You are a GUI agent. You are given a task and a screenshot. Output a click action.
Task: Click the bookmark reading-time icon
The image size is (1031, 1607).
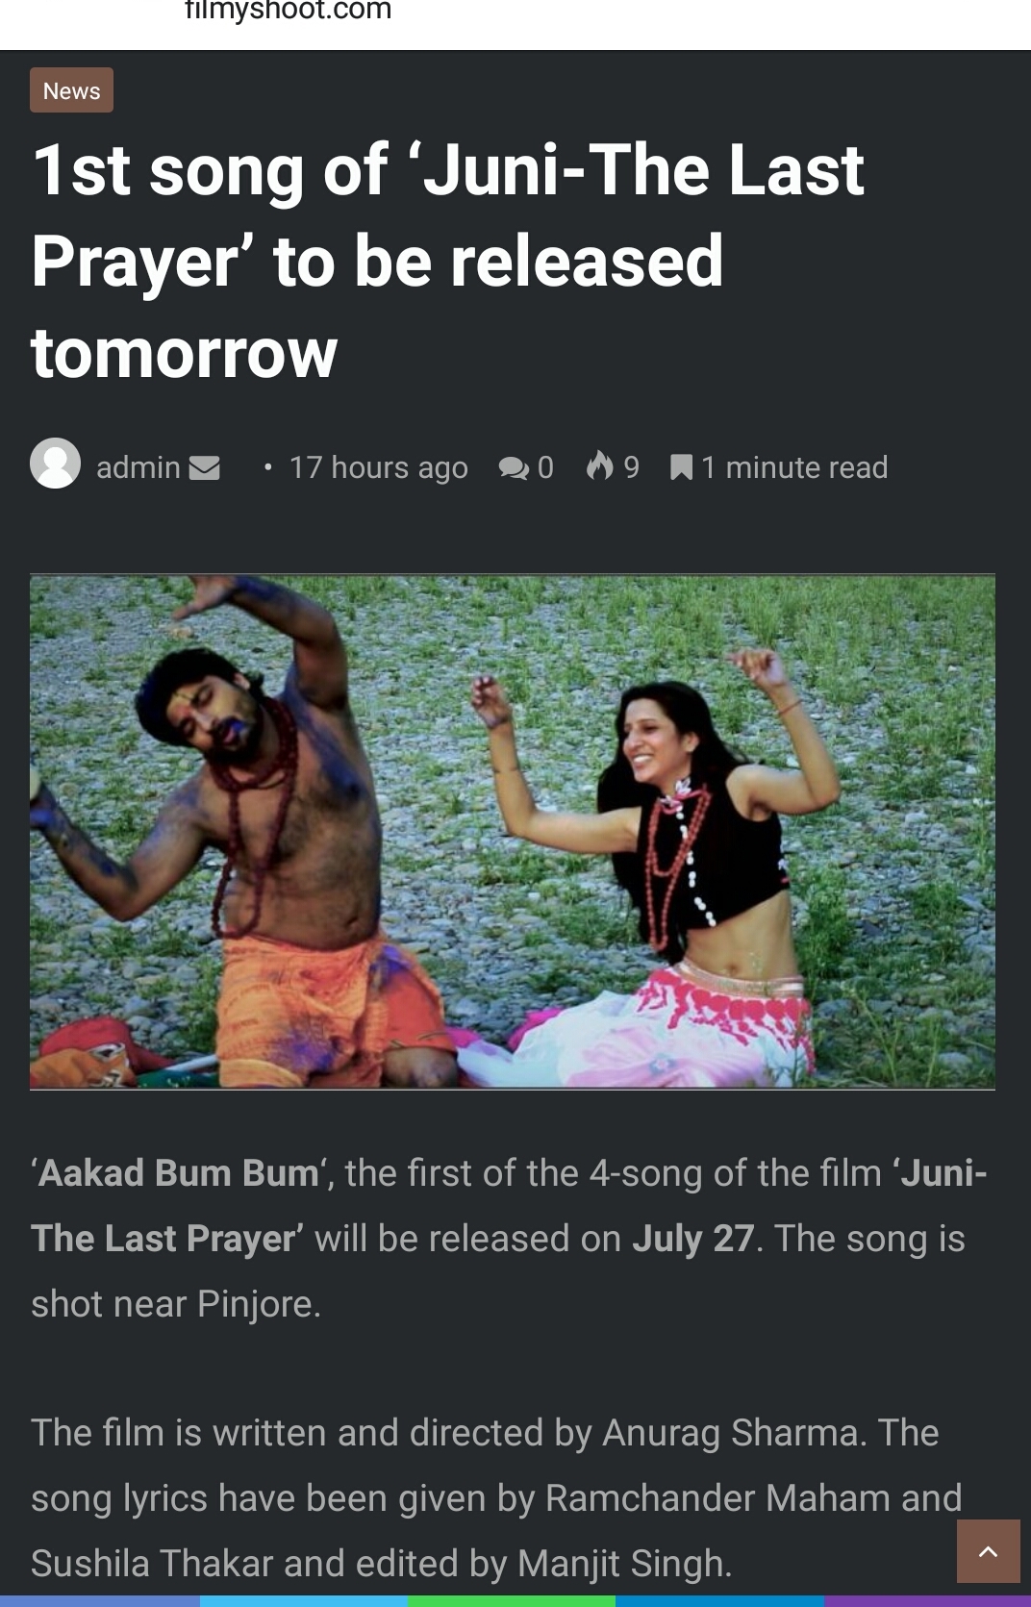click(681, 467)
